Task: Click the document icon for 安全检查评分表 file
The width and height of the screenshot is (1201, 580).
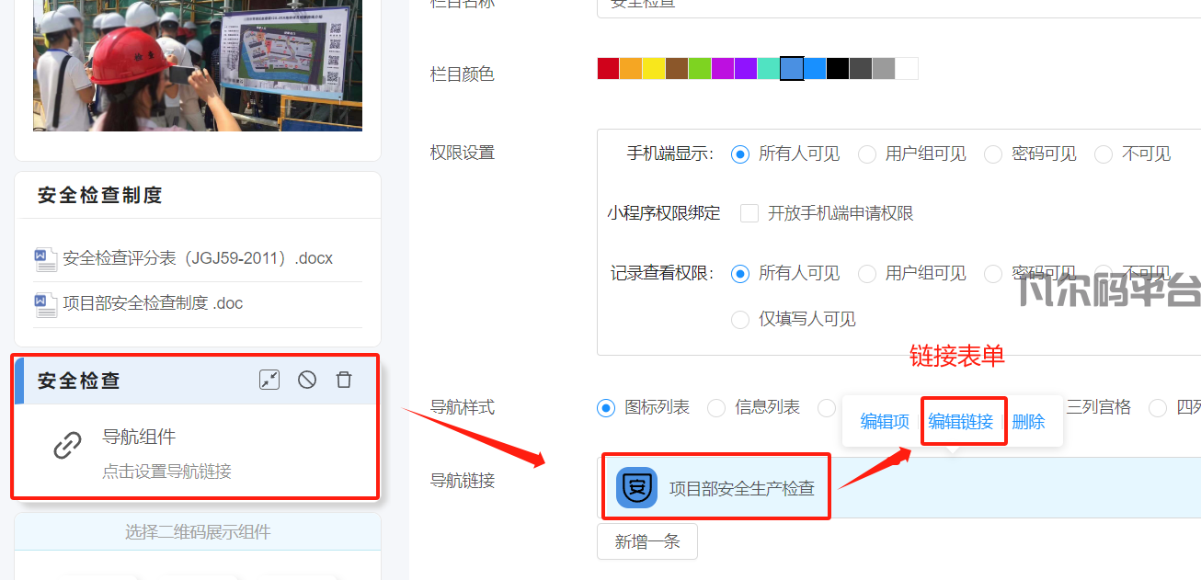Action: tap(46, 258)
